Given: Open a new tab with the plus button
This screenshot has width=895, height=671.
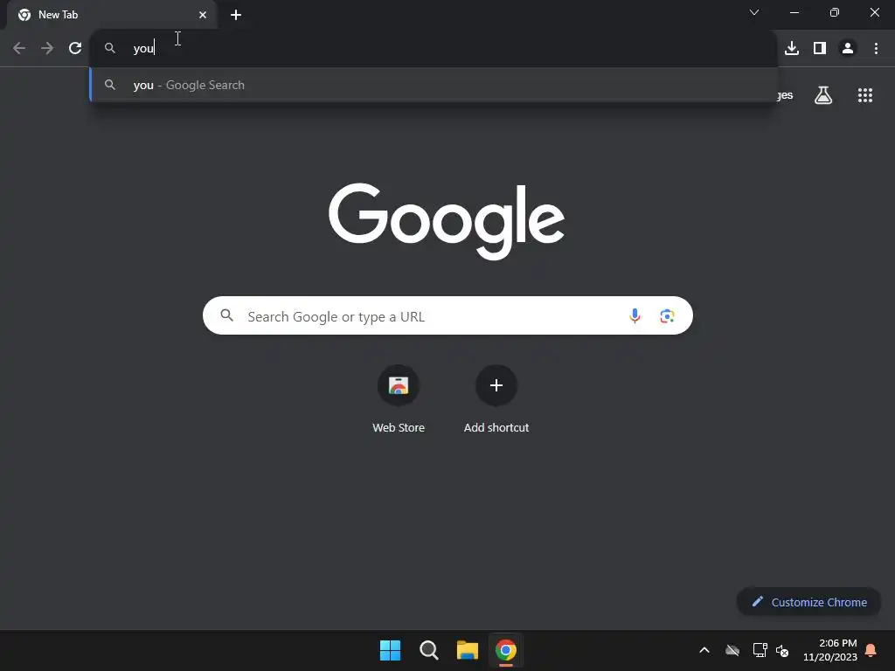Looking at the screenshot, I should tap(236, 15).
